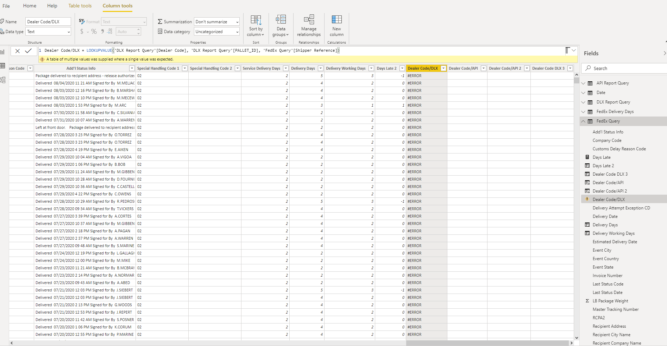Click calculated column icon beside Delivery Working Days
The width and height of the screenshot is (667, 346).
point(587,233)
